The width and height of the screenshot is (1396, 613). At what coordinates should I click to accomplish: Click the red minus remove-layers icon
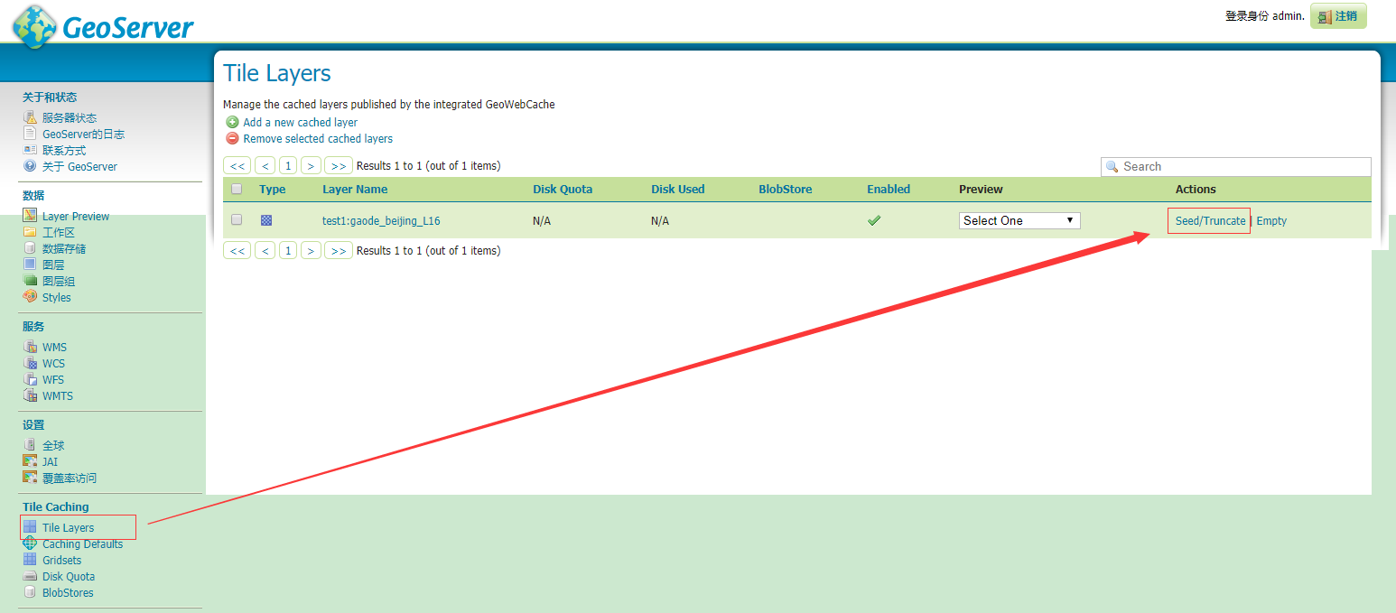(232, 138)
